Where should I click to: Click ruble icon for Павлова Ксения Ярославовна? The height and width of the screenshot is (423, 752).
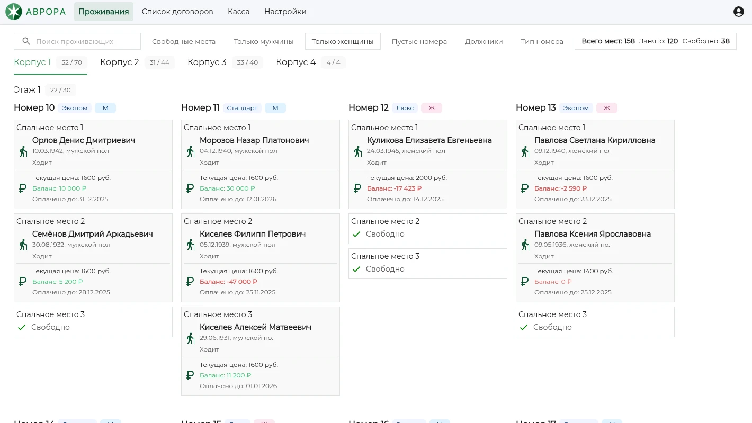point(525,282)
